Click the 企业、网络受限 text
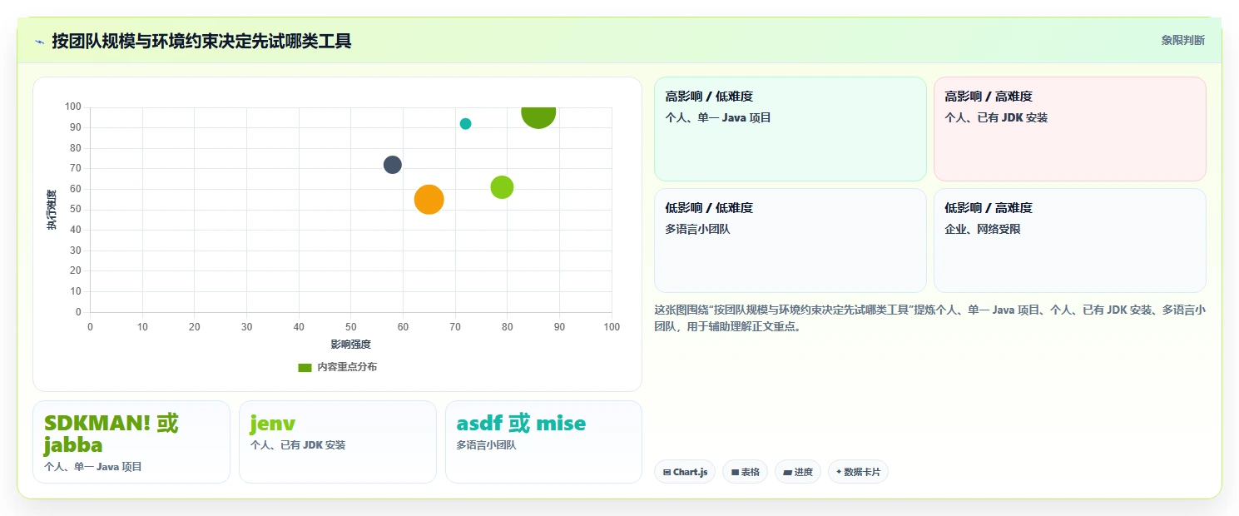1239x516 pixels. tap(983, 229)
